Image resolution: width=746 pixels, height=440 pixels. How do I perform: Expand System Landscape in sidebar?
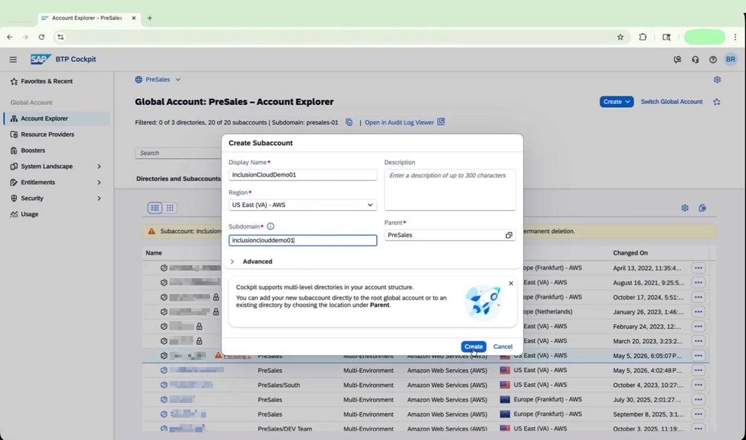point(99,166)
